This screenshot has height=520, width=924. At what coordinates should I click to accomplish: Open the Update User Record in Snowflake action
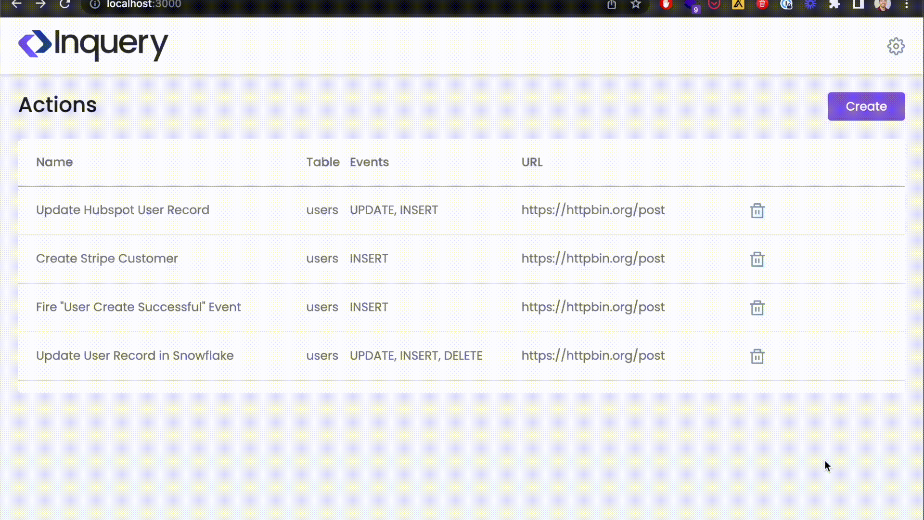[135, 356]
